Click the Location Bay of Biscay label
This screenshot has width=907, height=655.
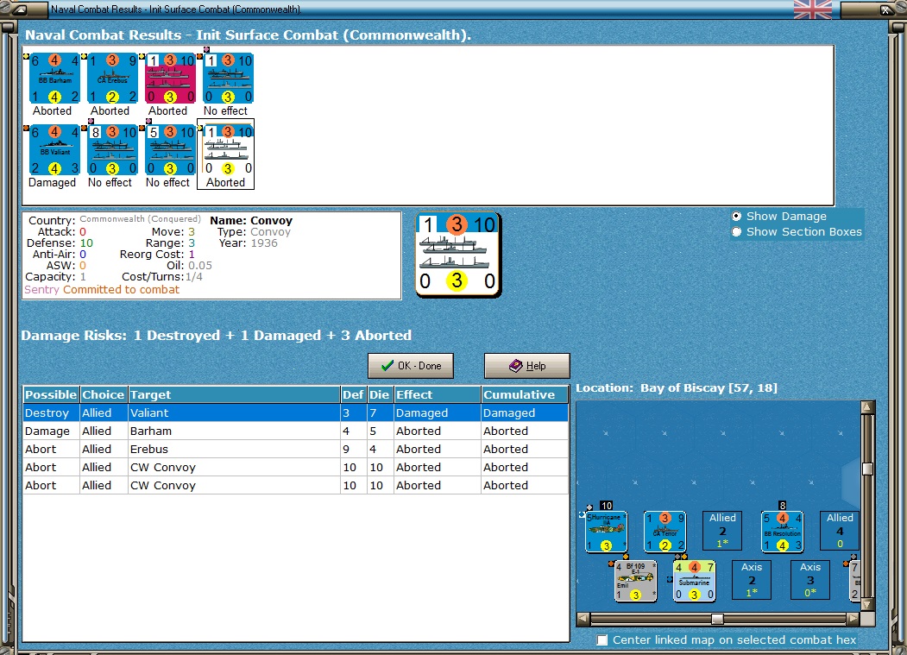[x=677, y=387]
